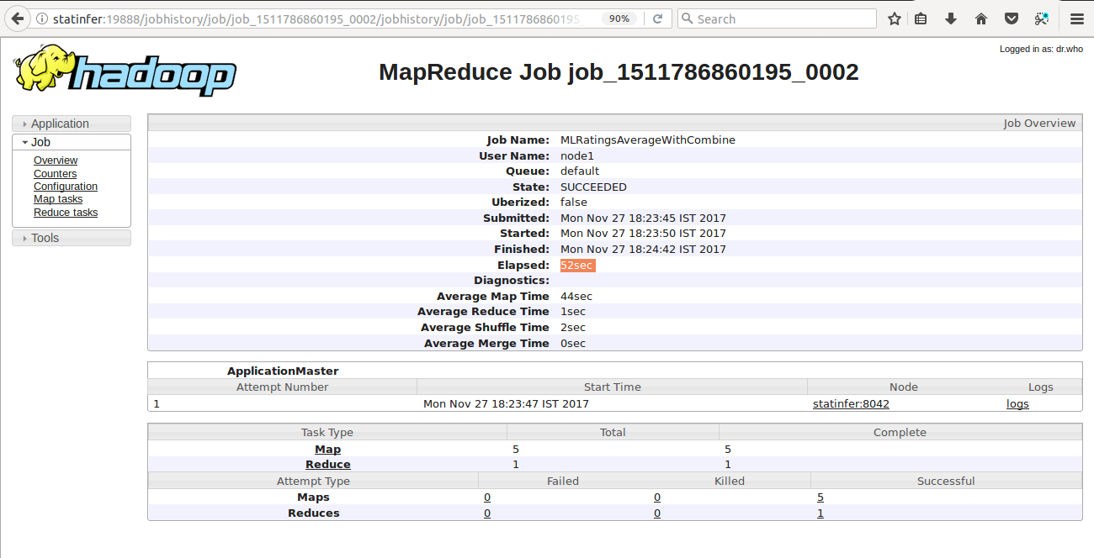Click the job name MLRatingsAverageWithCombine
Screen dimensions: 1094x558
coord(648,140)
